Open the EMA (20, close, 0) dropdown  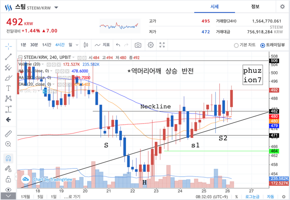tap(54, 84)
